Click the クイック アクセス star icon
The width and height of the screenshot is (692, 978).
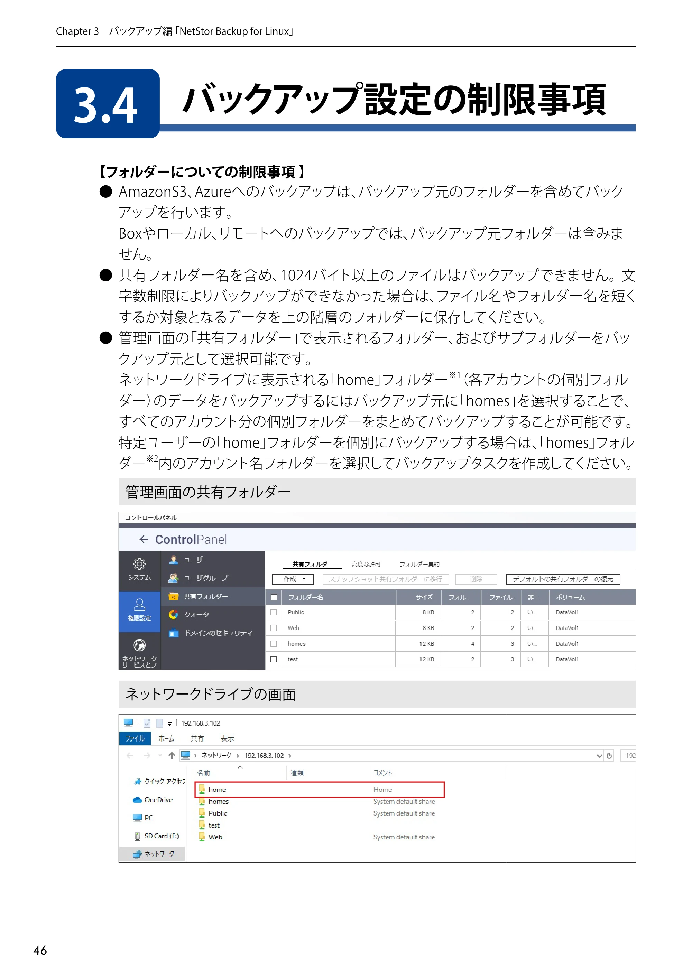point(138,781)
